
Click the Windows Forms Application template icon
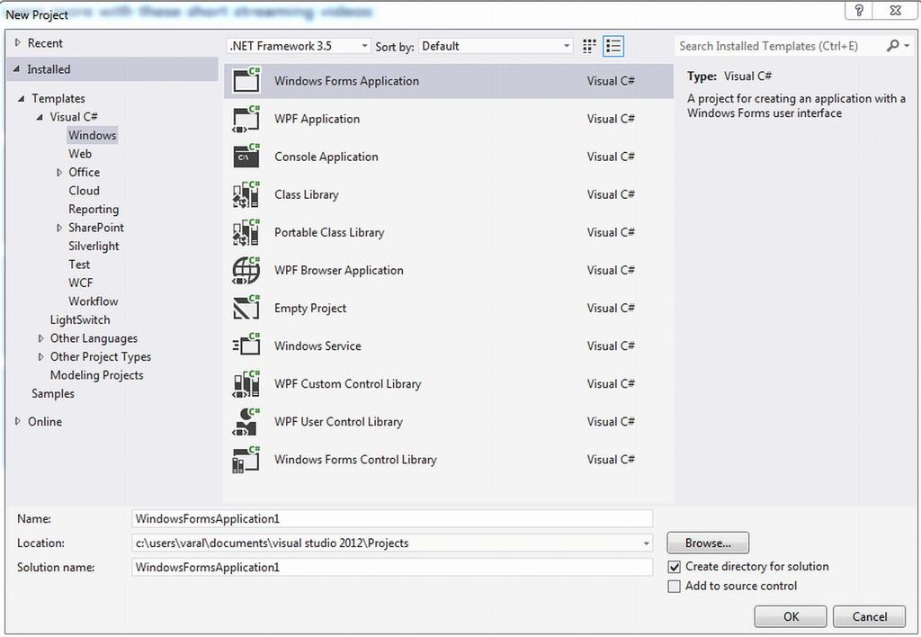click(246, 80)
